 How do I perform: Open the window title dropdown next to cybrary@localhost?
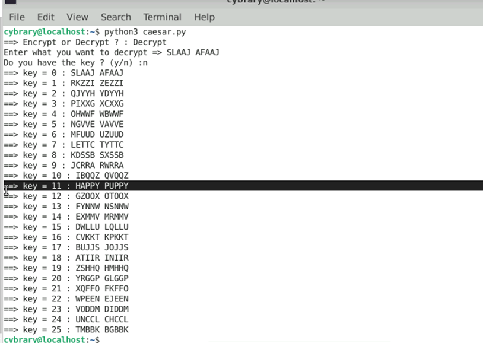[x=320, y=2]
